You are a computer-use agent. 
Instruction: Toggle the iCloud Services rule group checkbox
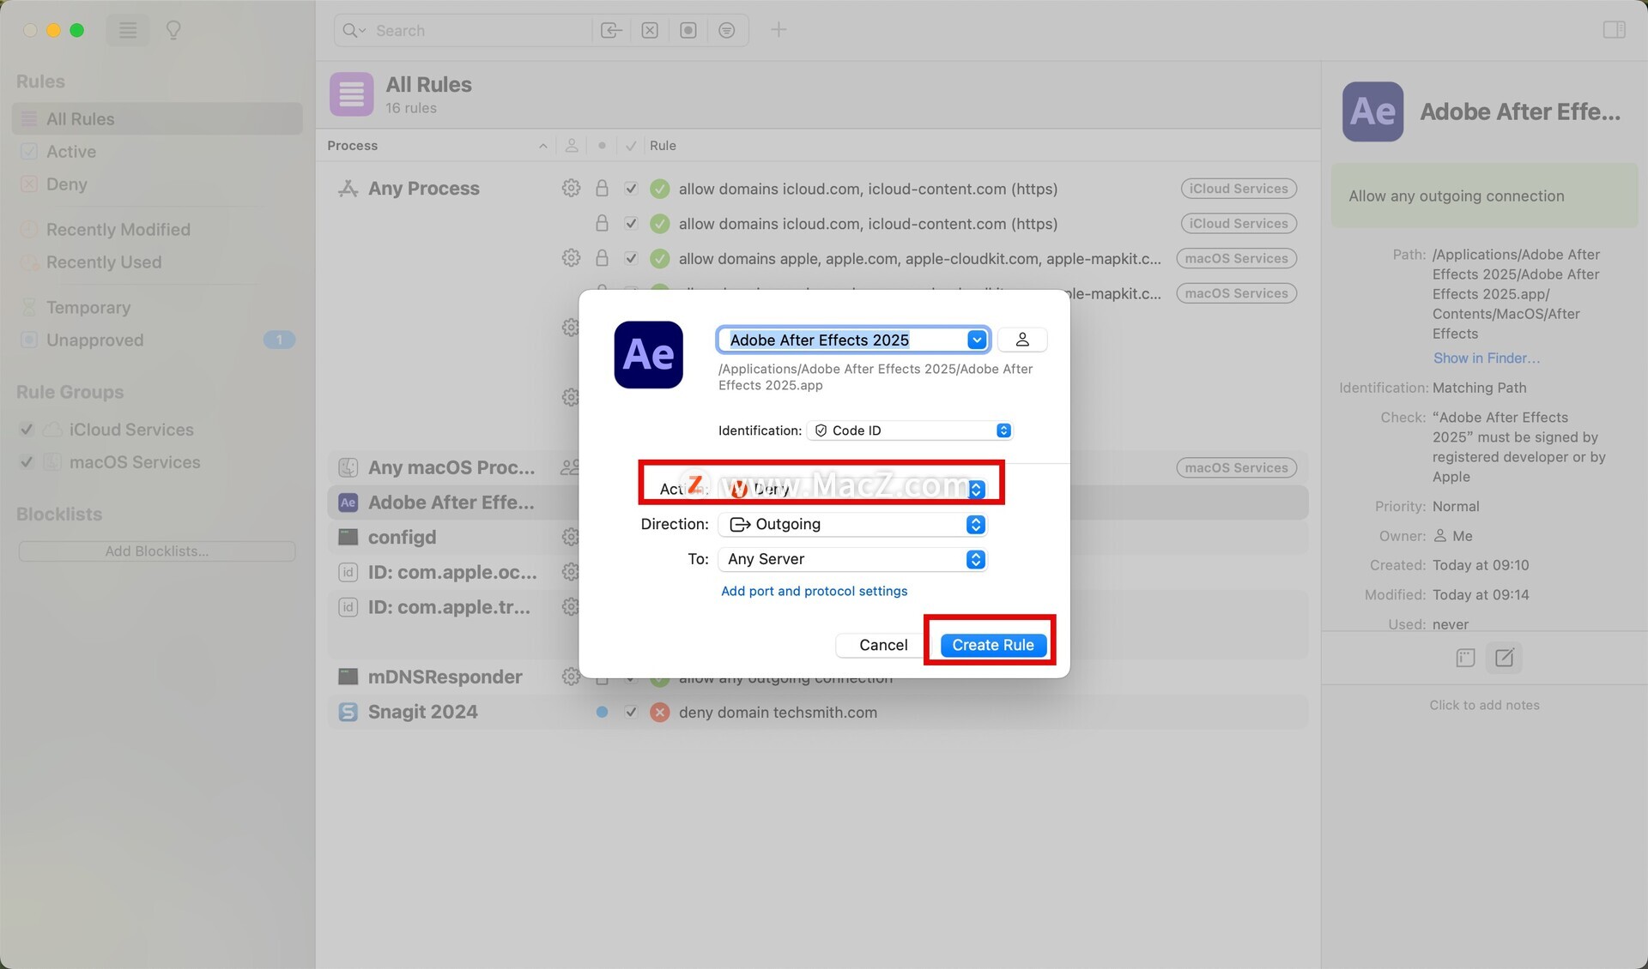click(27, 429)
